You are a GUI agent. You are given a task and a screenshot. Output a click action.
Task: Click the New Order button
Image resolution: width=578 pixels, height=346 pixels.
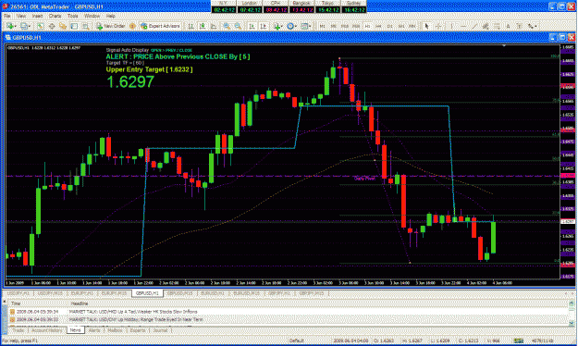click(111, 26)
